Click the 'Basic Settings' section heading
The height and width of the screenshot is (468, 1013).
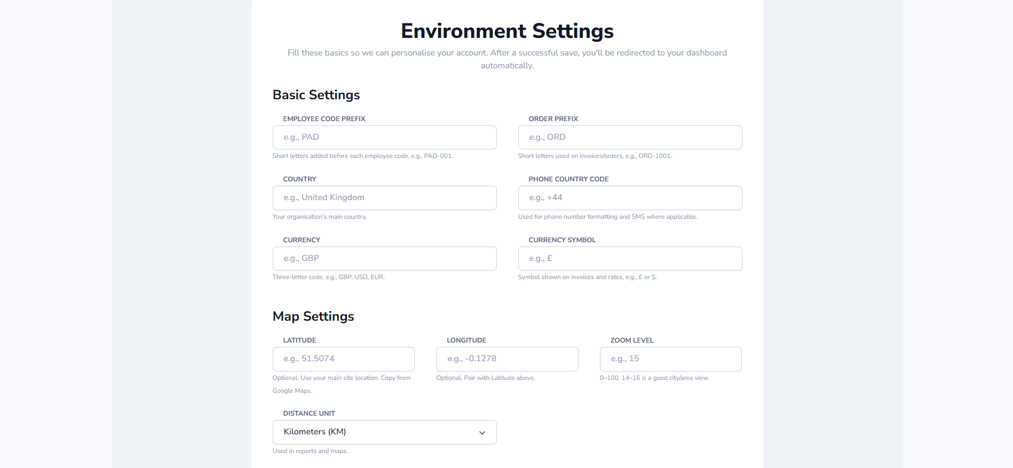coord(316,95)
